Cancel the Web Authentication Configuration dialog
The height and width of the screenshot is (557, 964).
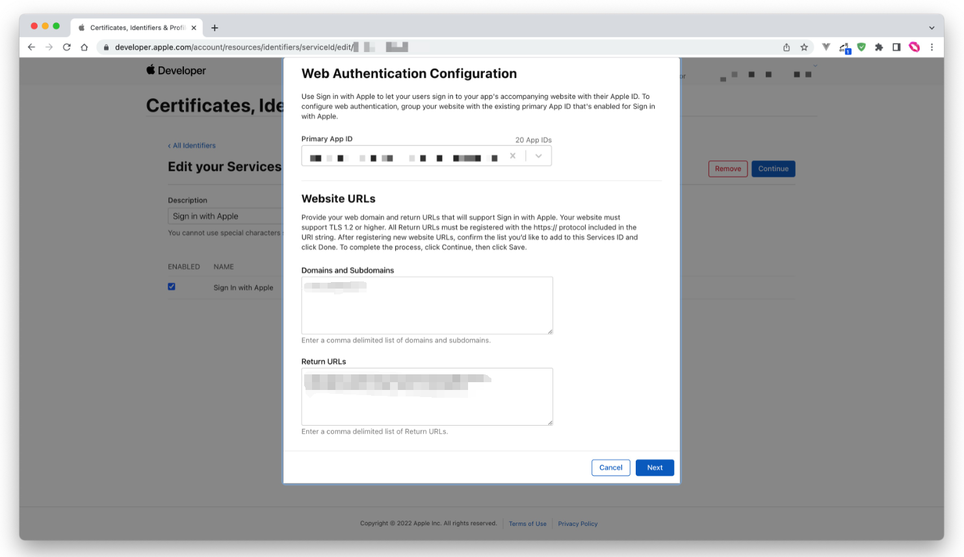pyautogui.click(x=611, y=467)
